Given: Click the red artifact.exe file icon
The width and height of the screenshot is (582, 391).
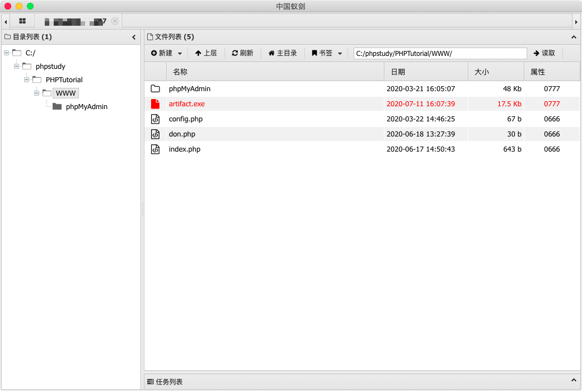Looking at the screenshot, I should [155, 104].
